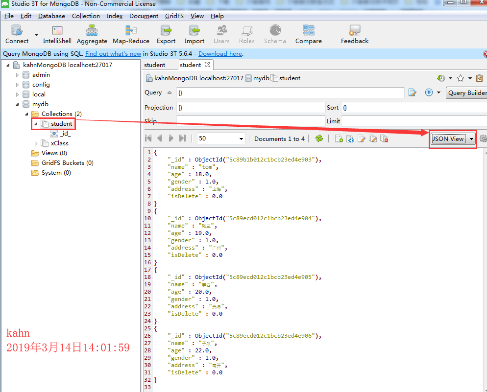Viewport: 487px width, 392px height.
Task: Refresh the query results
Action: [319, 138]
